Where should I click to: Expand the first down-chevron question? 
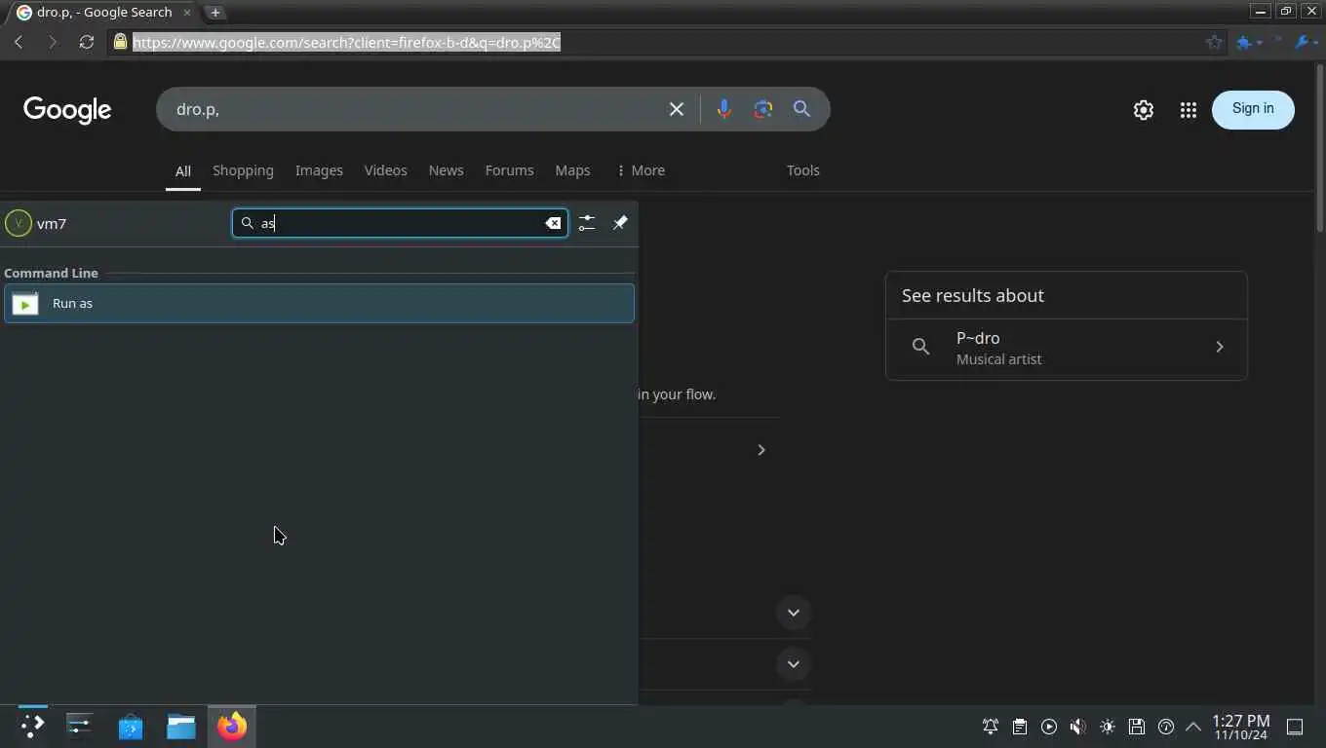(794, 613)
